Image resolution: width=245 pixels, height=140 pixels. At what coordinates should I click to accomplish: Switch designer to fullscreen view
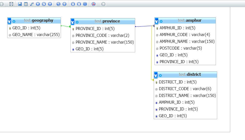(11, 4)
